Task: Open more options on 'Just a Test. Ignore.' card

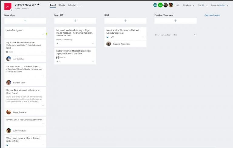Action: point(43,34)
